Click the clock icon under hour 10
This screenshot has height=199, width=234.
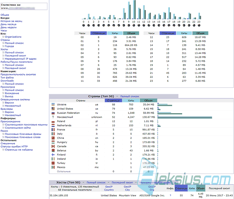click(134, 25)
